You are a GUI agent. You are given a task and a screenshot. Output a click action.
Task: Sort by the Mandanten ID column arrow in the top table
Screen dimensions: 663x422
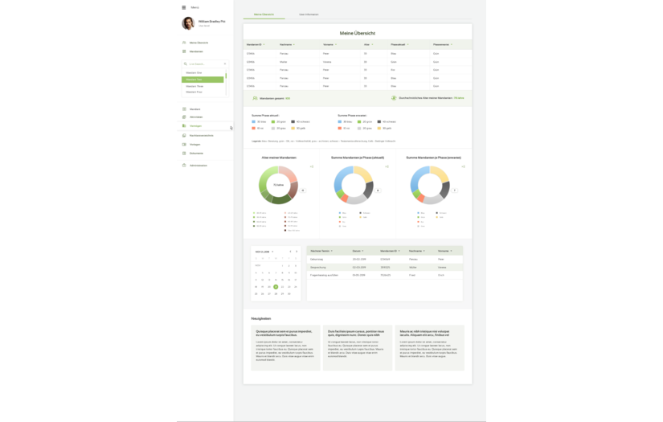pyautogui.click(x=264, y=44)
